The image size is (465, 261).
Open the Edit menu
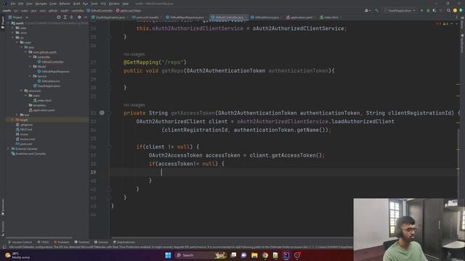(21, 4)
